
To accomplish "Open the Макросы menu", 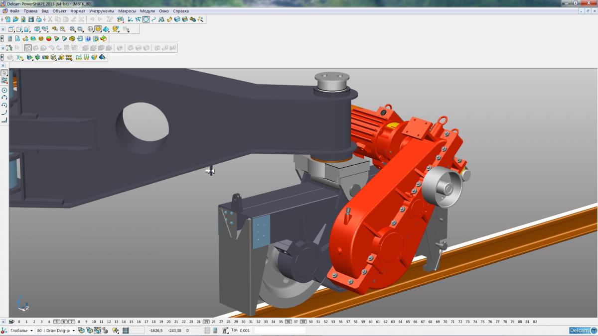I will 127,11.
